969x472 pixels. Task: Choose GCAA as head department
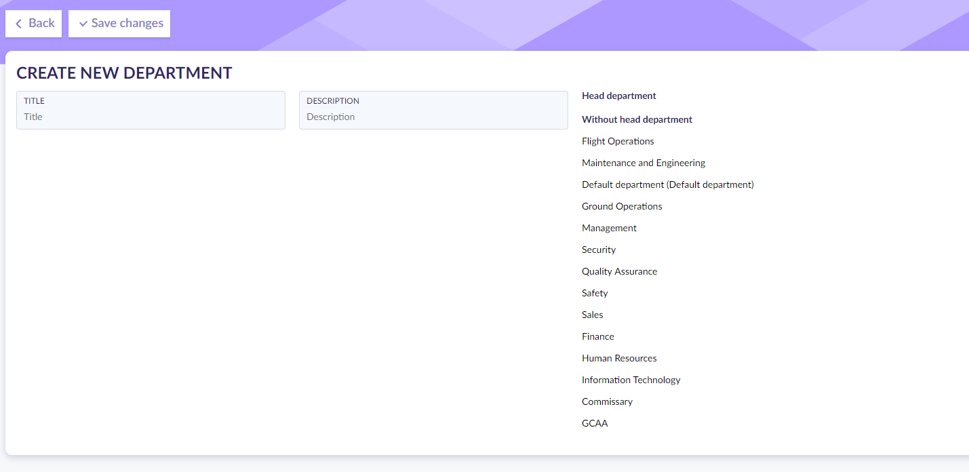pos(595,423)
